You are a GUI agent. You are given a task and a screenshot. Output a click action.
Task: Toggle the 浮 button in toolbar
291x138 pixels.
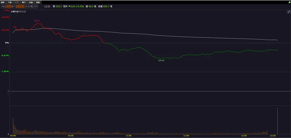(x=26, y=6)
